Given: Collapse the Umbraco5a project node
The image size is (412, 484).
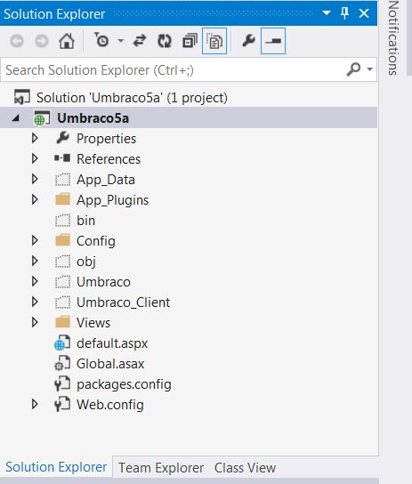Looking at the screenshot, I should point(16,118).
